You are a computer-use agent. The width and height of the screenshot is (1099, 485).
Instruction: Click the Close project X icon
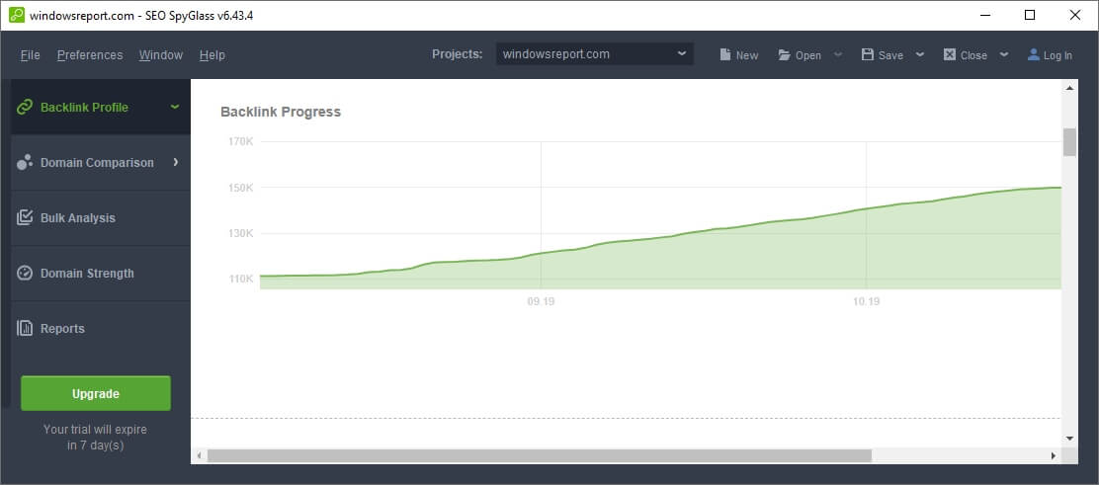click(x=950, y=54)
